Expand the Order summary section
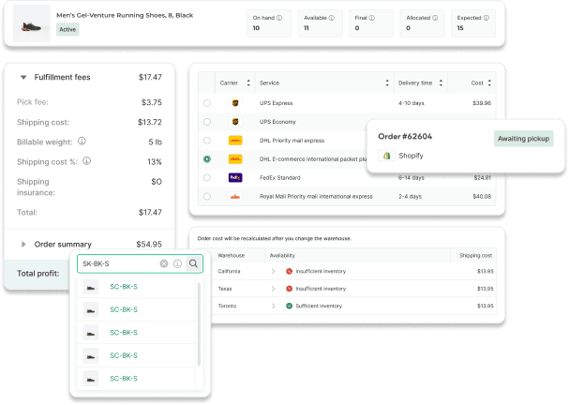This screenshot has width=569, height=405. [x=22, y=244]
